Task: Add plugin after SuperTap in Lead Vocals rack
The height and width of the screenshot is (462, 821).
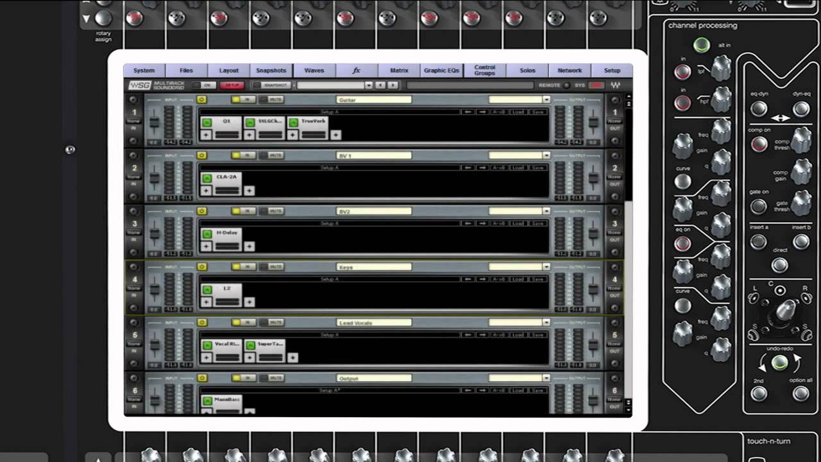Action: click(292, 357)
